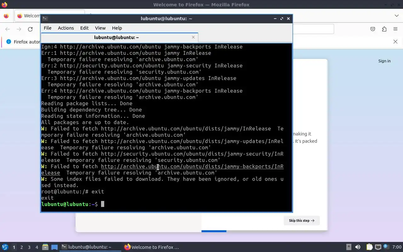Image resolution: width=403 pixels, height=252 pixels.
Task: Click the Firefox notification info icon
Action: pyautogui.click(x=9, y=42)
